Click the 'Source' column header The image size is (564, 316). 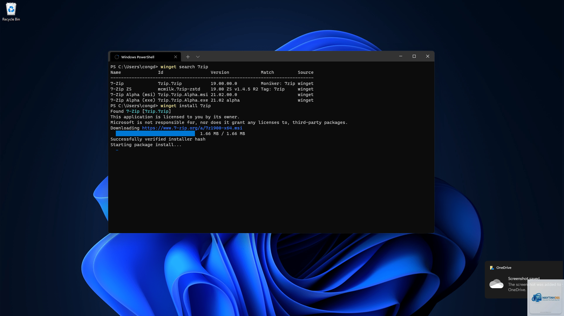pyautogui.click(x=306, y=72)
